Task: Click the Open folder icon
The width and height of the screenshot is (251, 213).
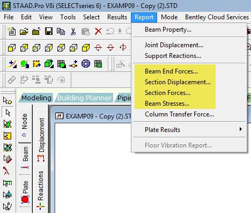Action: [24, 32]
